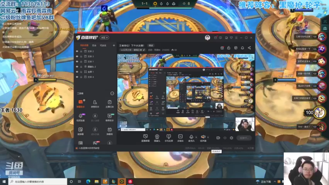Image resolution: width=329 pixels, height=185 pixels.
Task: Show hidden system tray icons
Action: (275, 182)
